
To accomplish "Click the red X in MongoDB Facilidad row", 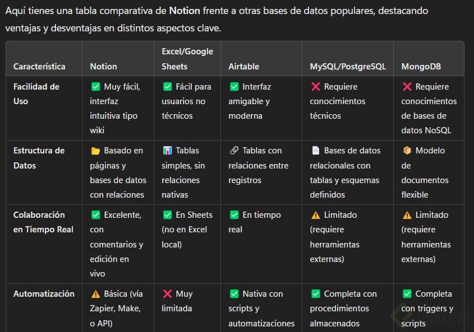I will [407, 87].
